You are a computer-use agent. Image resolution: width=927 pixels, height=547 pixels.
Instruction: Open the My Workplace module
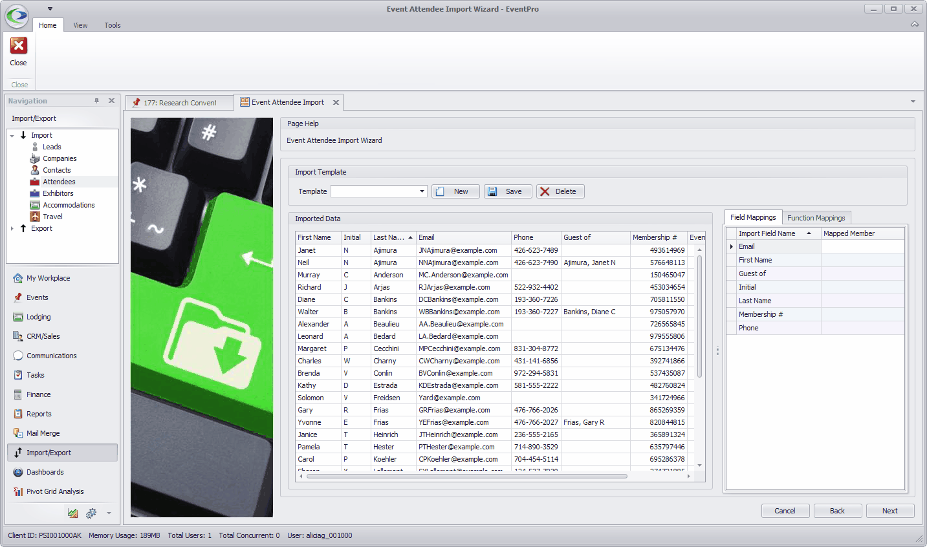click(62, 278)
